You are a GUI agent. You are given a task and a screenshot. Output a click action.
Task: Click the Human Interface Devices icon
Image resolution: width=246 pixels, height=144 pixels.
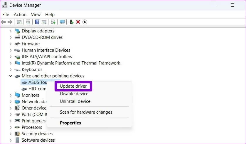pyautogui.click(x=17, y=50)
